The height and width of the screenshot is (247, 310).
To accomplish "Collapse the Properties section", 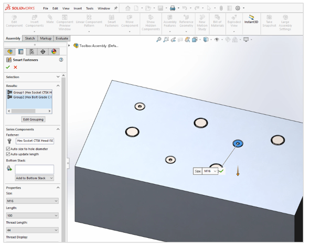I will [58, 187].
